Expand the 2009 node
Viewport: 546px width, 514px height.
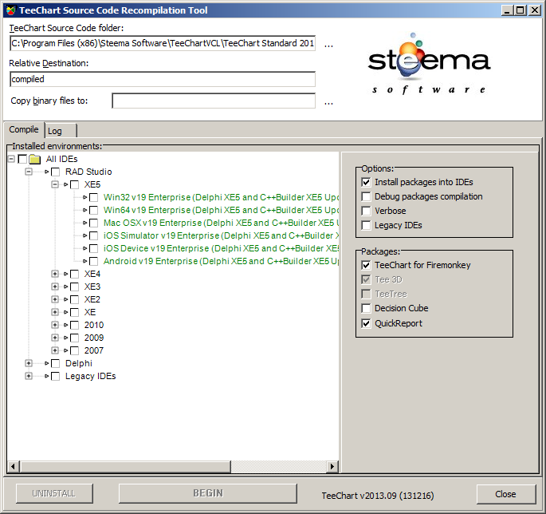click(x=55, y=338)
